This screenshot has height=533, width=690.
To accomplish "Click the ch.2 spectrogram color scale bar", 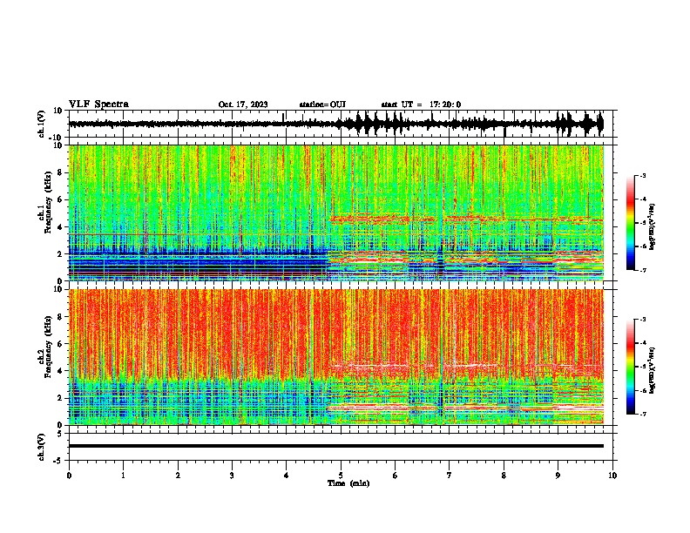I will coord(631,367).
